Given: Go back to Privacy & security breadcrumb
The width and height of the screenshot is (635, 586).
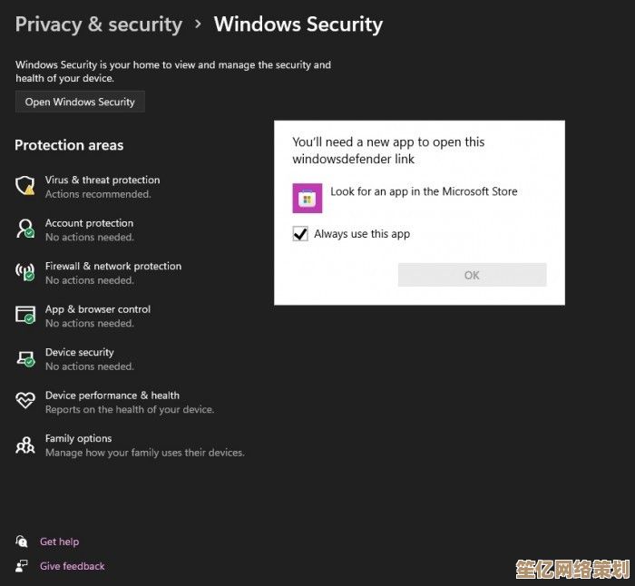Looking at the screenshot, I should pos(98,24).
